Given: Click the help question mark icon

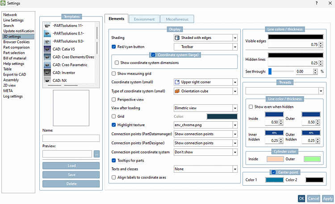Looking at the screenshot, I should click(x=316, y=3).
